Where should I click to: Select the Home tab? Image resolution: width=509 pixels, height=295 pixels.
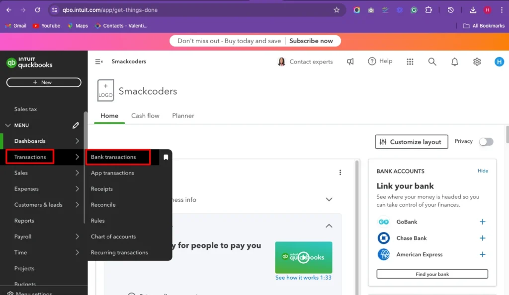tap(109, 116)
